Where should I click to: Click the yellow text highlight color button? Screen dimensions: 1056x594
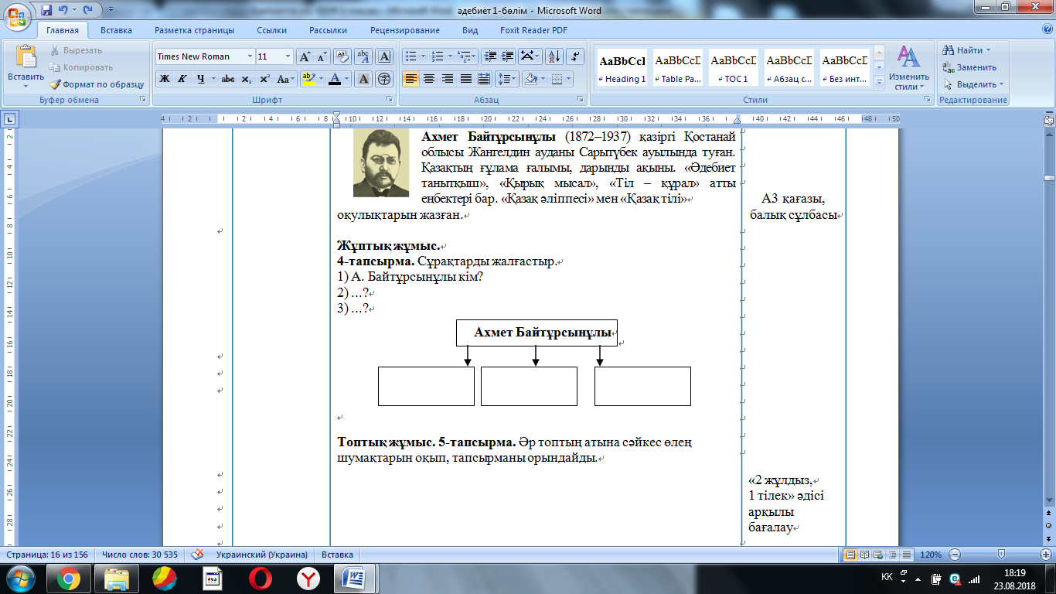309,79
